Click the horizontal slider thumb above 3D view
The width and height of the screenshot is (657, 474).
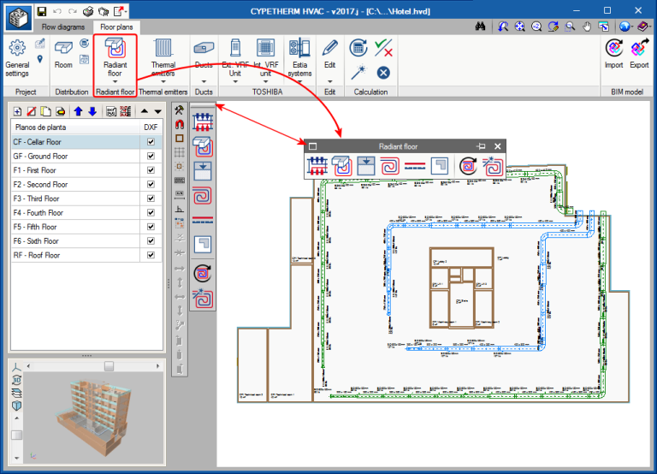pyautogui.click(x=109, y=366)
